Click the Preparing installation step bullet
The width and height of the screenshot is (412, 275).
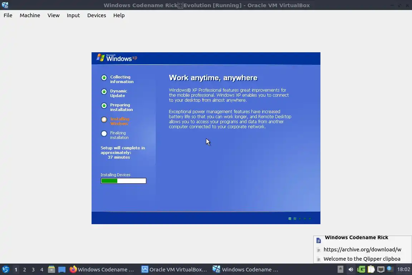click(x=104, y=106)
